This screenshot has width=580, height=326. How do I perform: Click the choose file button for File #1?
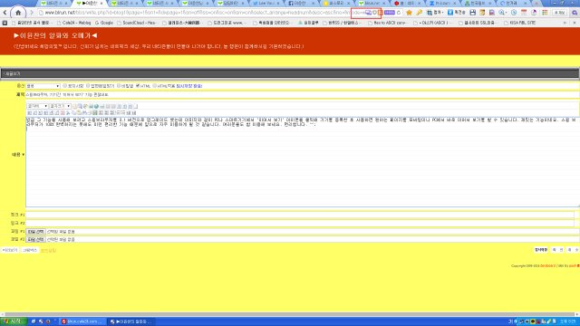(x=36, y=232)
